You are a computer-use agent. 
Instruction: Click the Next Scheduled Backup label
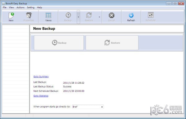click(46, 91)
